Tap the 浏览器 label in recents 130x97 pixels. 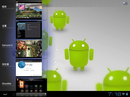pyautogui.click(x=5, y=64)
